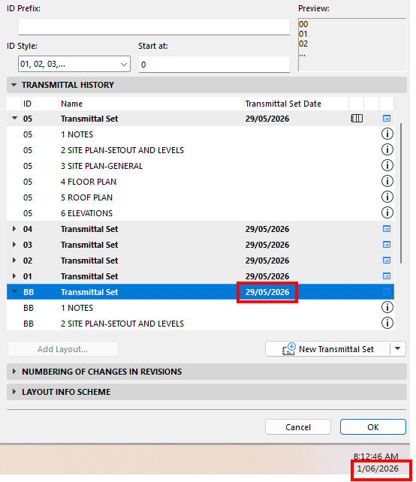The height and width of the screenshot is (482, 416).
Task: Show info for 1 NOTES under set 05
Action: (x=387, y=134)
